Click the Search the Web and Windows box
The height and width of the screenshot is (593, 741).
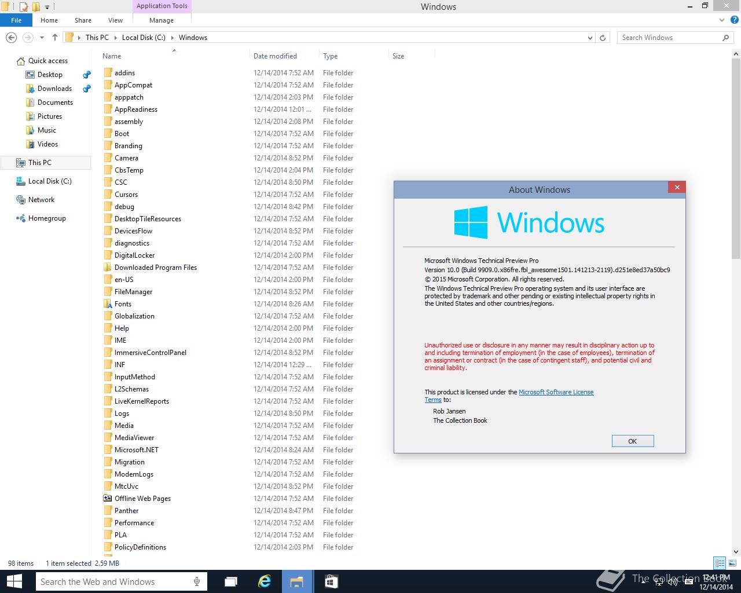122,581
